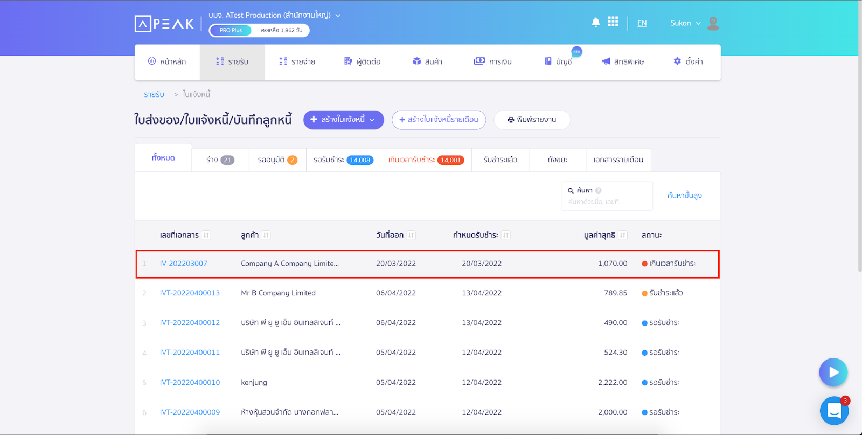Viewport: 862px width, 435px height.
Task: Click customer kenjung
Action: [x=254, y=383]
